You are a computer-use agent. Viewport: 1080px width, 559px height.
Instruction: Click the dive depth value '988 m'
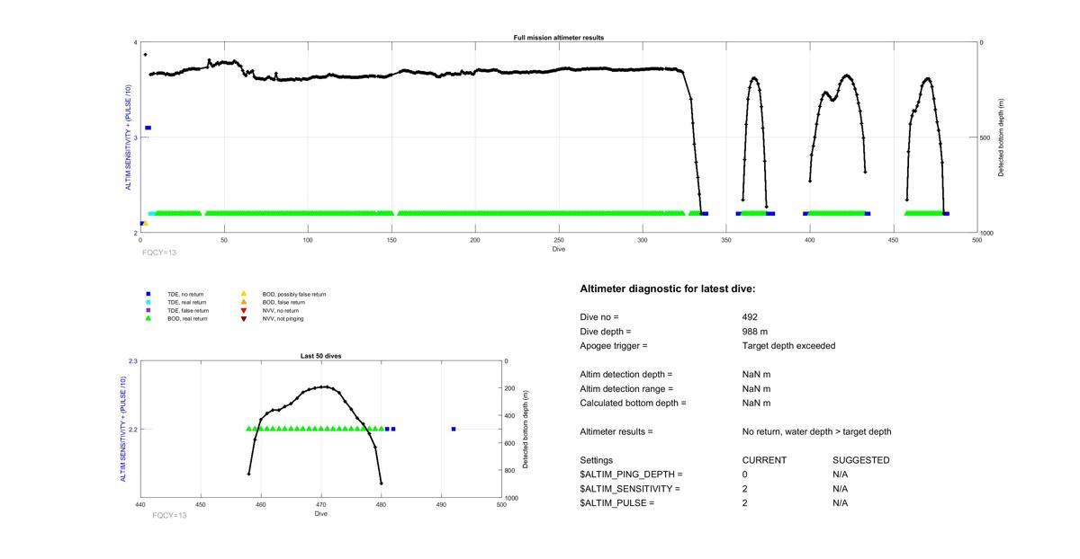[x=755, y=332]
